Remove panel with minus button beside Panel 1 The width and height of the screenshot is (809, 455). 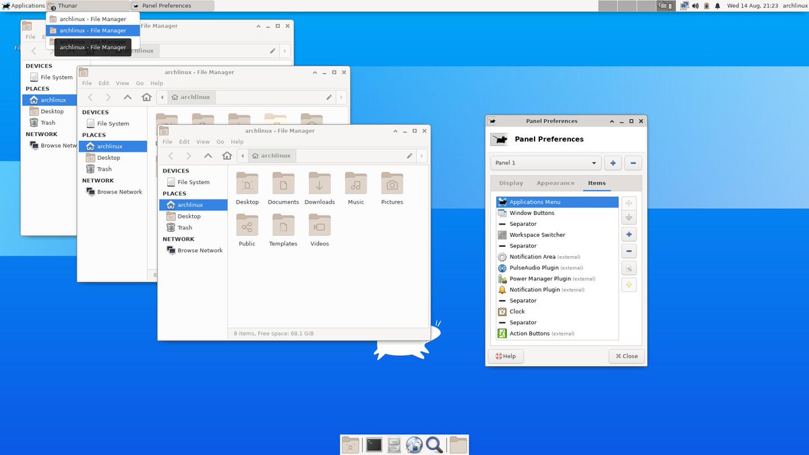(633, 163)
